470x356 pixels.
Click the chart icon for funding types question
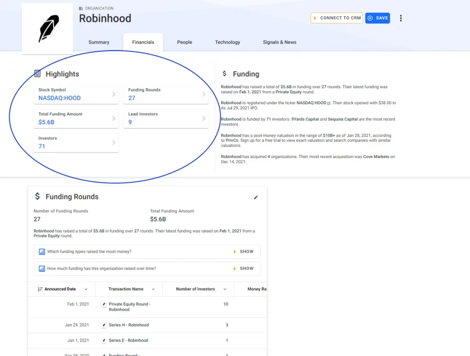tap(42, 252)
